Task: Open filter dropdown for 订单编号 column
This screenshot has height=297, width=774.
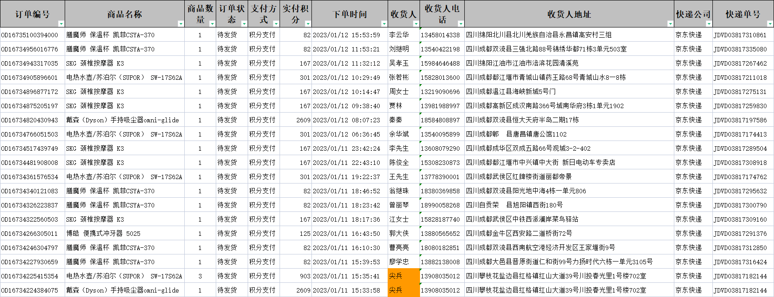Action: pos(61,23)
